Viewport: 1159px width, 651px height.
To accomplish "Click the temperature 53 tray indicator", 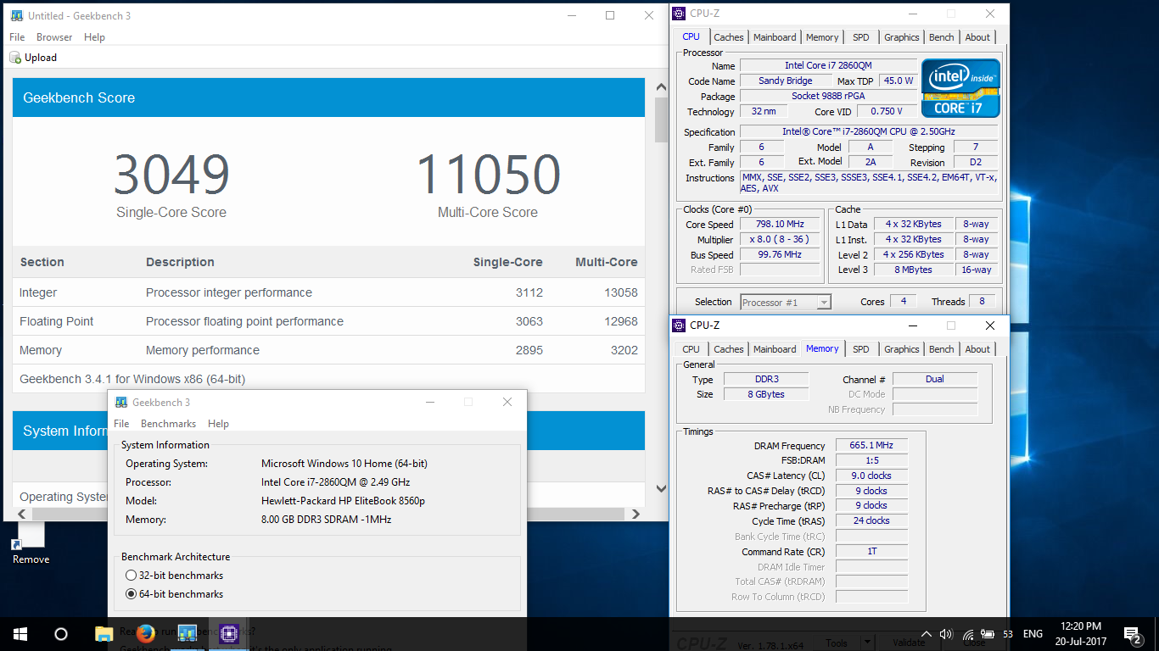I will pos(1008,634).
